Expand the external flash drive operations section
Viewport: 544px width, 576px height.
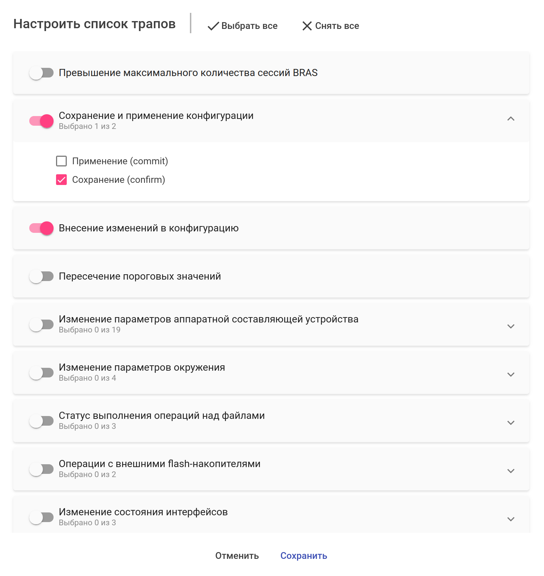pyautogui.click(x=511, y=471)
